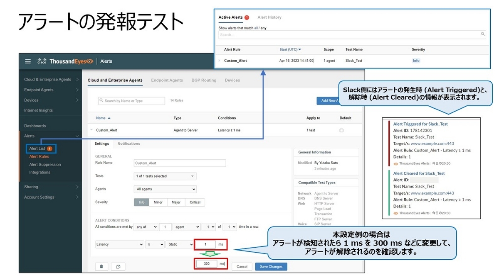Expand Devices in the sidebar
Screen dimensions: 499x280
pos(77,100)
